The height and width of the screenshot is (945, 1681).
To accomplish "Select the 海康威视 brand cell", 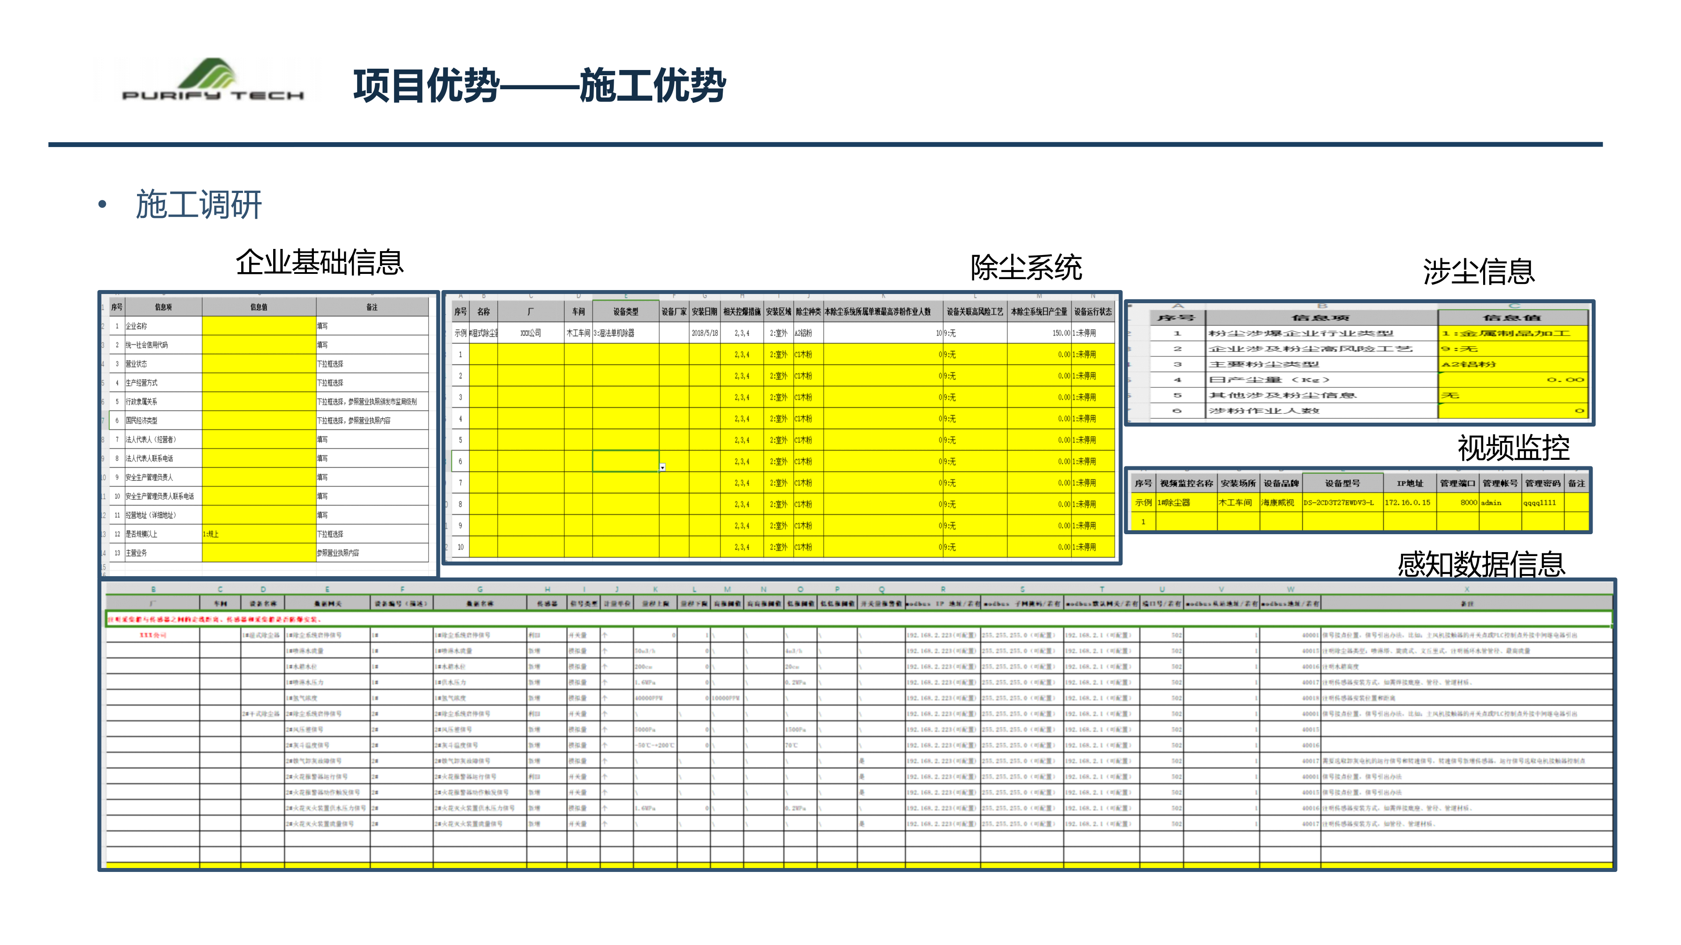I will [1281, 503].
